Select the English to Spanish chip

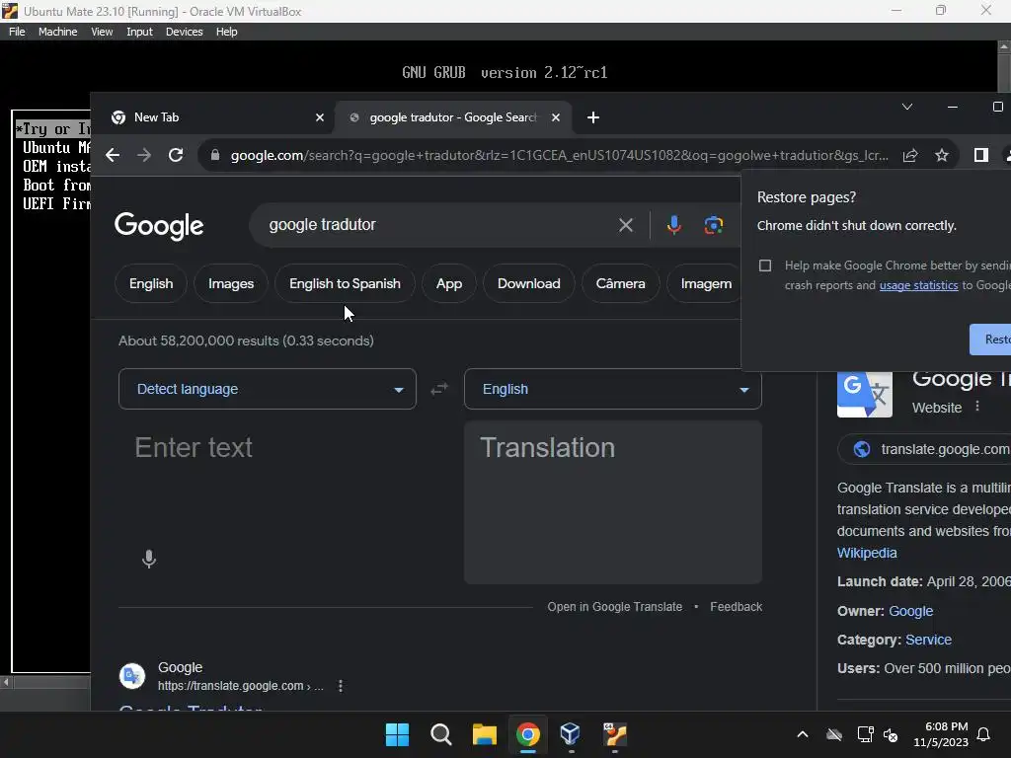(x=345, y=283)
